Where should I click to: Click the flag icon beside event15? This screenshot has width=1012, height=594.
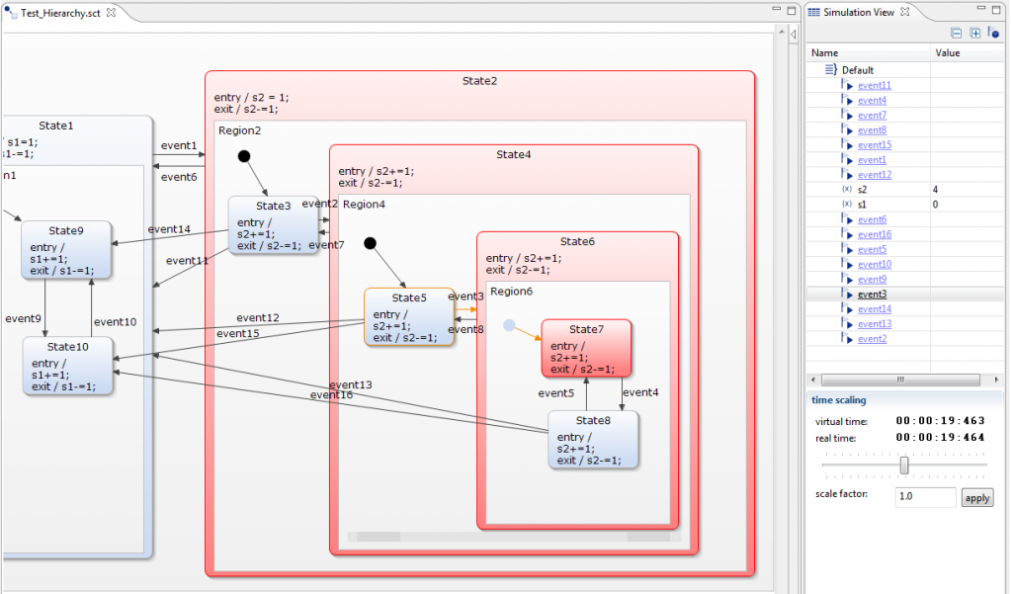point(847,144)
